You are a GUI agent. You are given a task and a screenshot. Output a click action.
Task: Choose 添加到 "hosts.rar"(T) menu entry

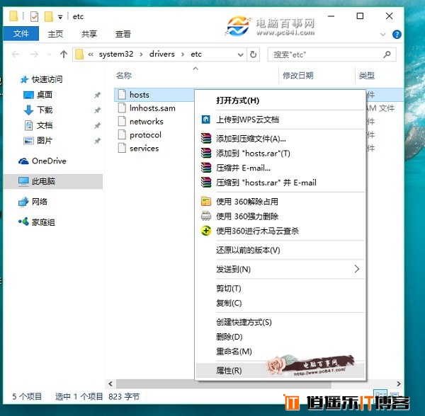[280, 154]
